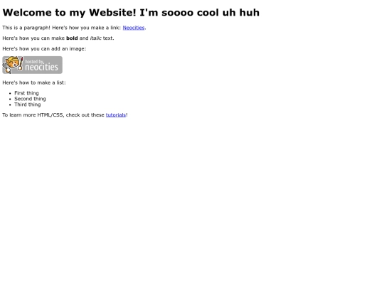Click the bold word 'bold'
This screenshot has height=288, width=384.
72,38
